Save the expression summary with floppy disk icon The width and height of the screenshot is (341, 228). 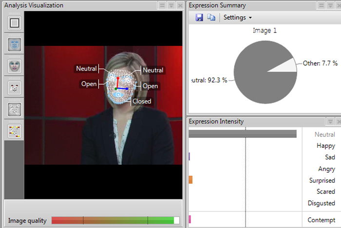pyautogui.click(x=199, y=18)
